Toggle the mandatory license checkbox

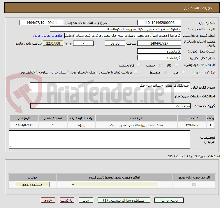click(x=194, y=185)
